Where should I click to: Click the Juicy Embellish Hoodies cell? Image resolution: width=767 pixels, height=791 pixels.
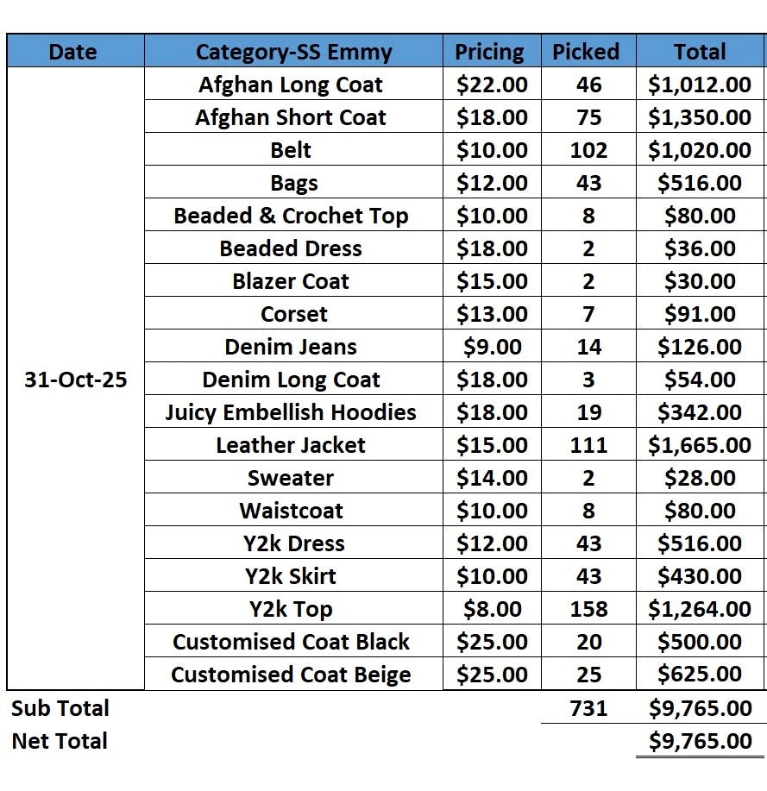293,411
